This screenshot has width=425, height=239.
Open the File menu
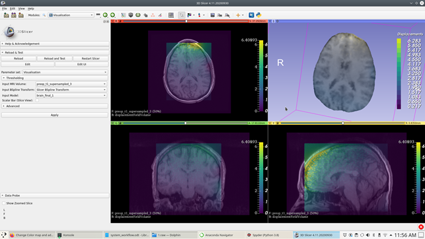coord(5,9)
